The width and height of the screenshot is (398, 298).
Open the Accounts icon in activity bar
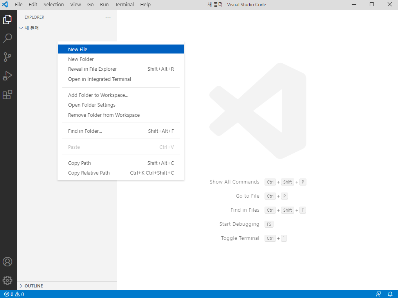[x=7, y=262]
